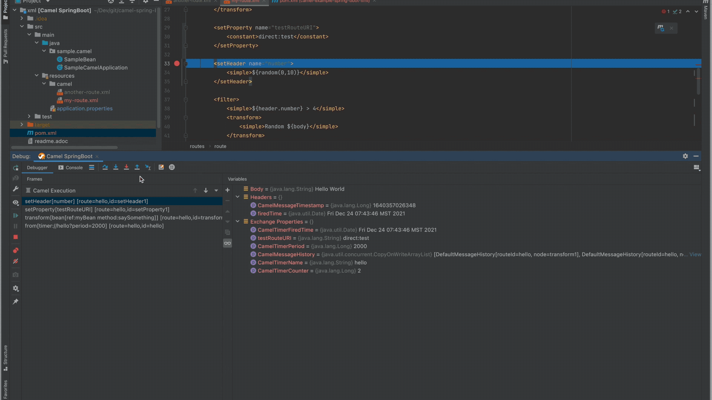This screenshot has height=400, width=712.
Task: Toggle the breakpoint on line 33
Action: [x=177, y=64]
